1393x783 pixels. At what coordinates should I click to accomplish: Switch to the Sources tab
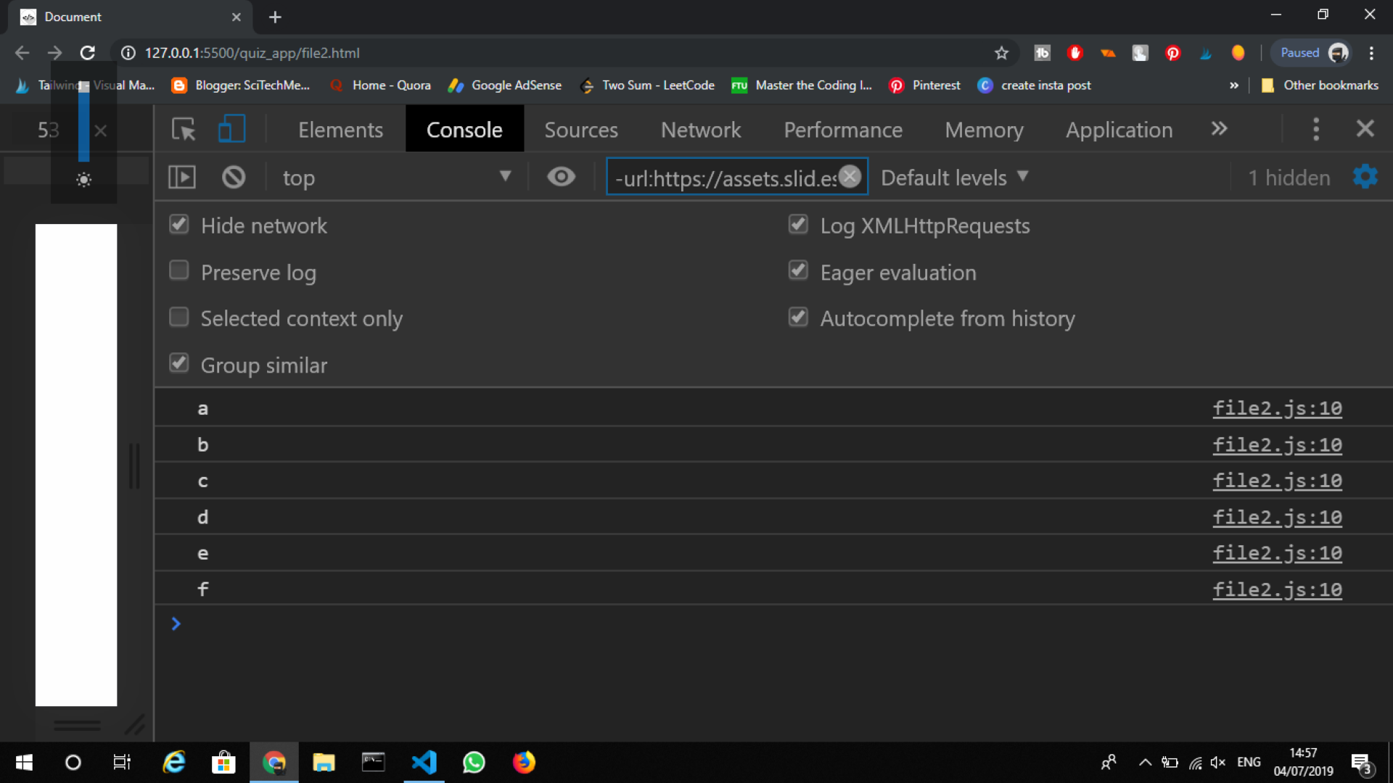point(582,129)
